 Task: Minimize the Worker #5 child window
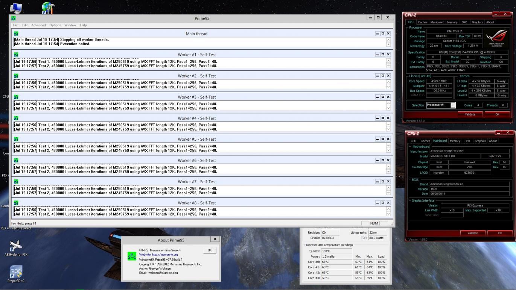pyautogui.click(x=377, y=139)
